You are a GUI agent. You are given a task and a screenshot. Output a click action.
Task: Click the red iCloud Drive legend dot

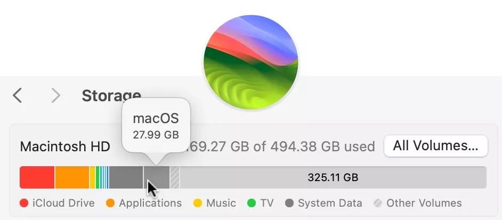pos(24,203)
